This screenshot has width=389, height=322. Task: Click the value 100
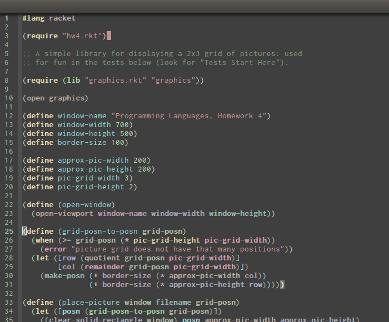coord(118,143)
